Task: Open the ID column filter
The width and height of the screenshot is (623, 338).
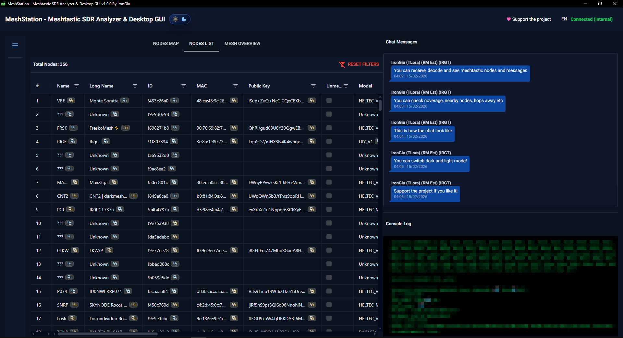Action: [x=184, y=86]
